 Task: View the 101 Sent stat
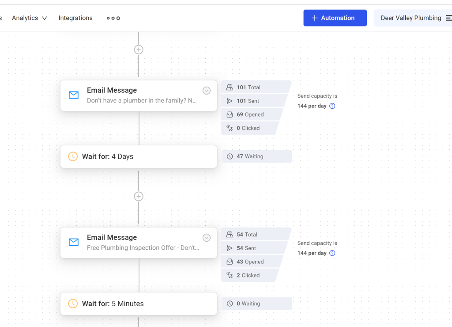pyautogui.click(x=254, y=101)
